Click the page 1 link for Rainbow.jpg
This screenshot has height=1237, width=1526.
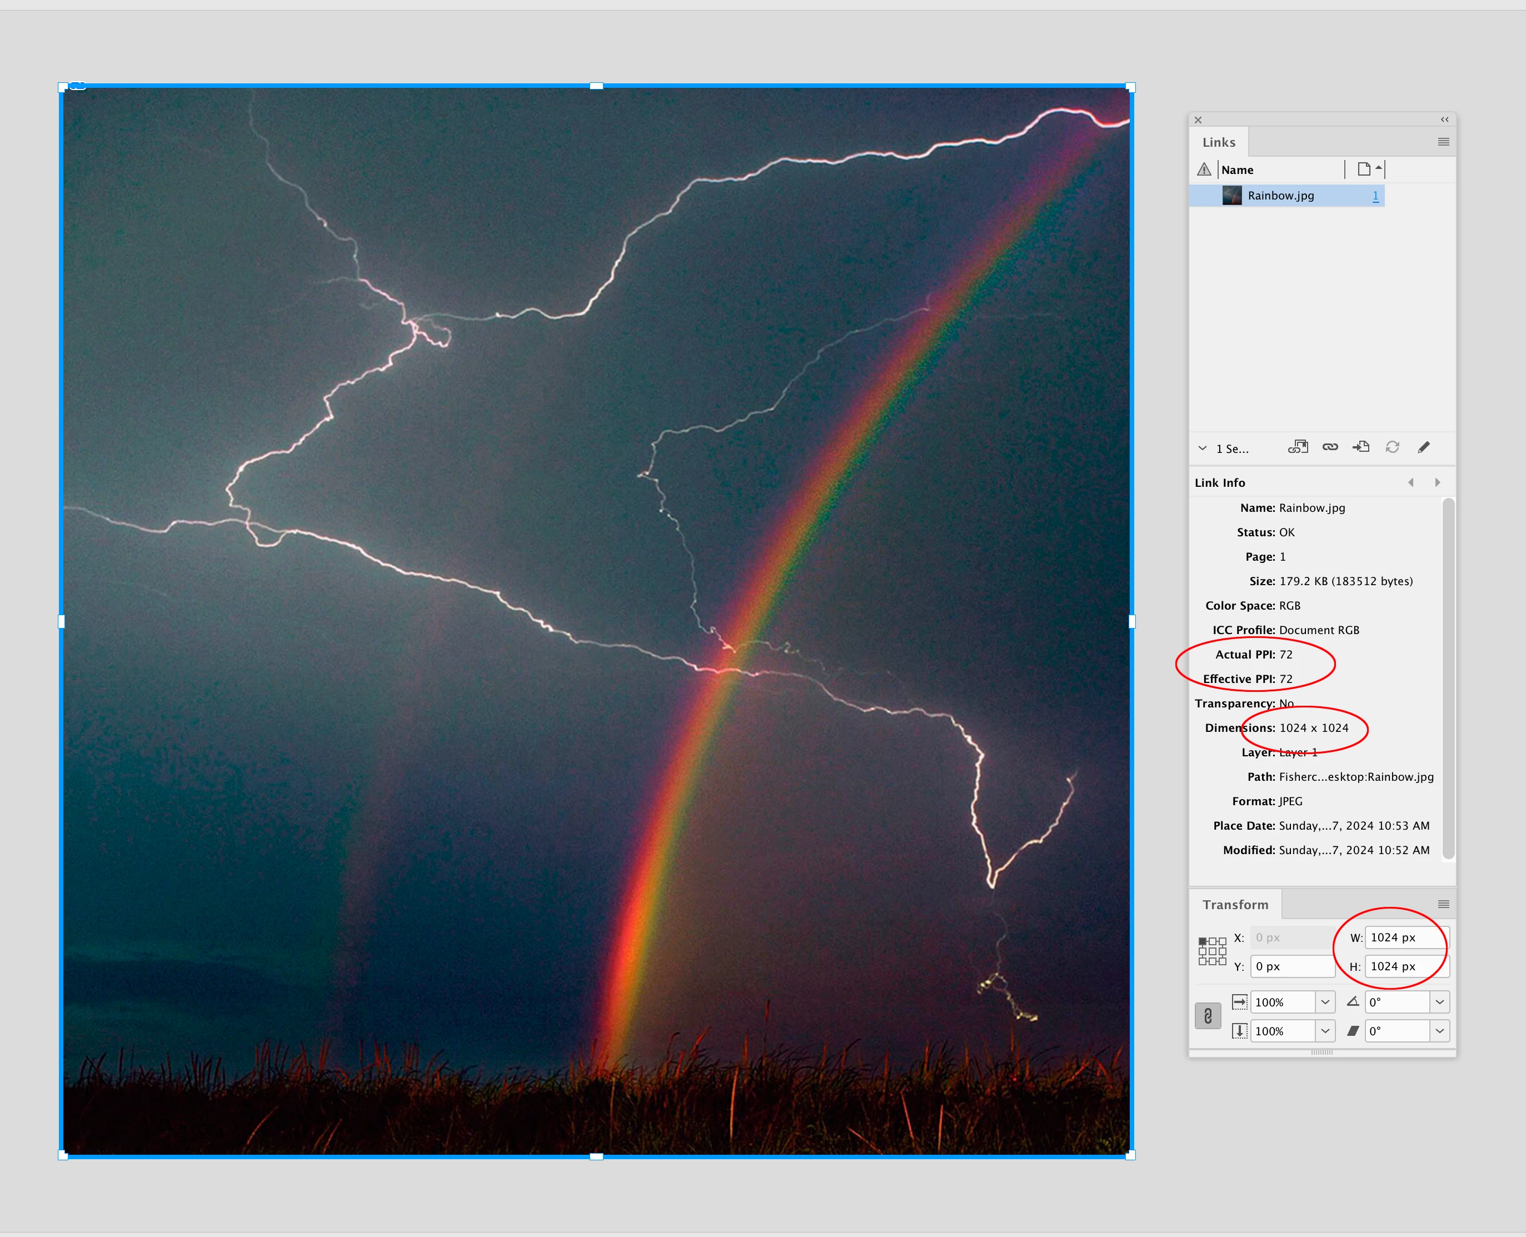(x=1376, y=195)
